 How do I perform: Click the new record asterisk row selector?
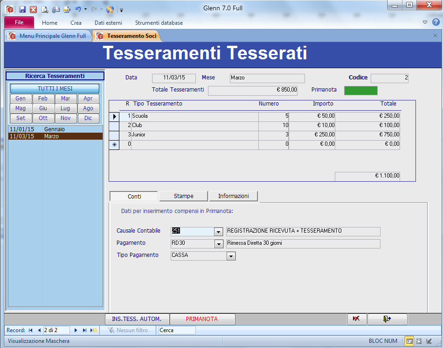pos(114,145)
